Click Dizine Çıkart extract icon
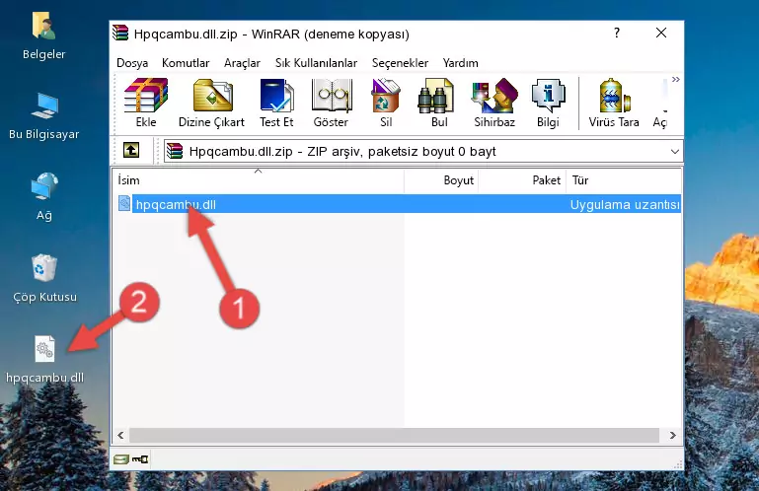The height and width of the screenshot is (491, 759). click(x=211, y=103)
